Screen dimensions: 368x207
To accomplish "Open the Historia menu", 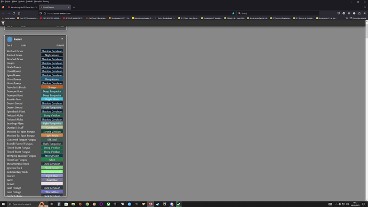I will (21, 2).
